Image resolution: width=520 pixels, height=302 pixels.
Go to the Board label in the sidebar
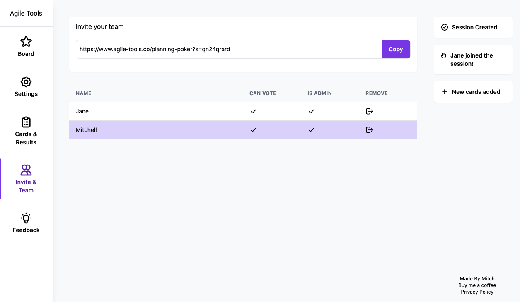(x=26, y=54)
